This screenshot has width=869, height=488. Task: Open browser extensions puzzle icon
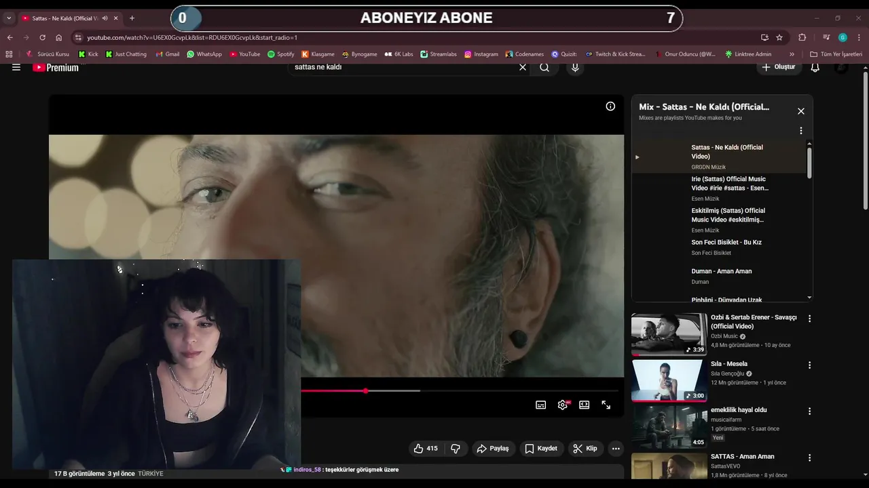802,37
